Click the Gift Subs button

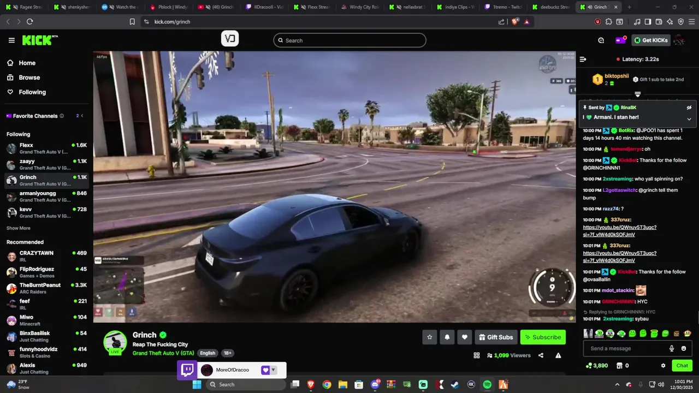coord(496,337)
